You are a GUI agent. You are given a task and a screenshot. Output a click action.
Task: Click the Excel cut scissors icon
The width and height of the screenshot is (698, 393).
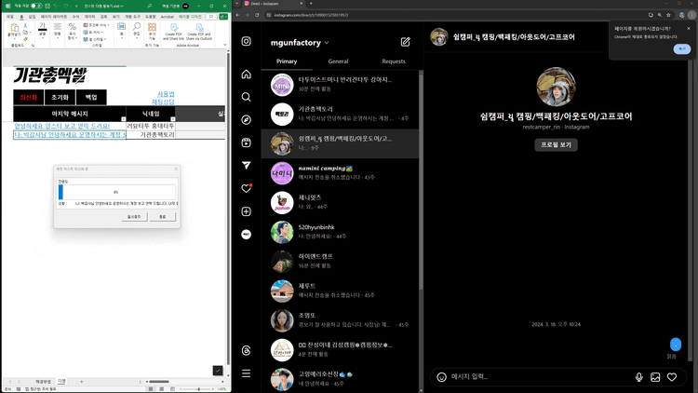click(25, 26)
